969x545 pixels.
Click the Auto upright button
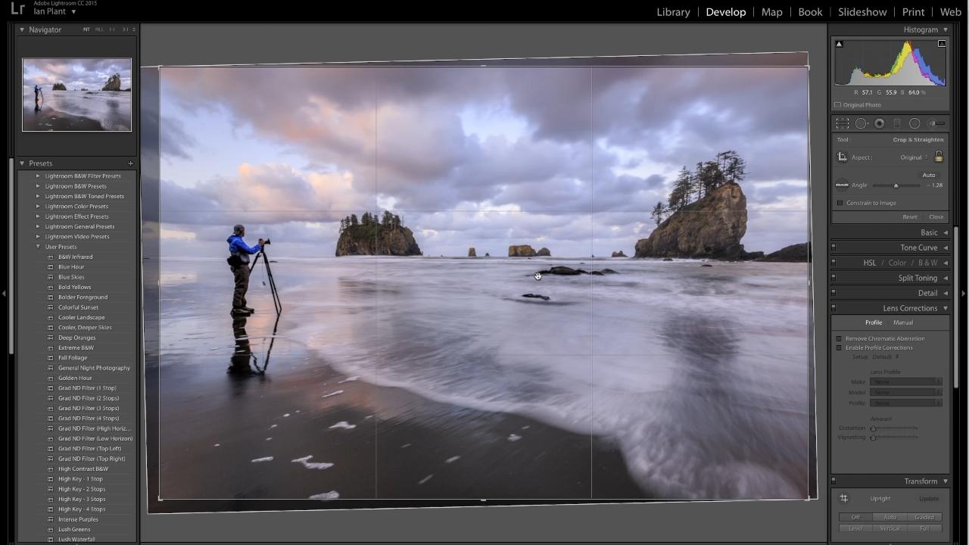click(x=890, y=517)
